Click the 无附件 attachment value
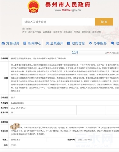Viewport: 119px width, 152px height. 14,145
